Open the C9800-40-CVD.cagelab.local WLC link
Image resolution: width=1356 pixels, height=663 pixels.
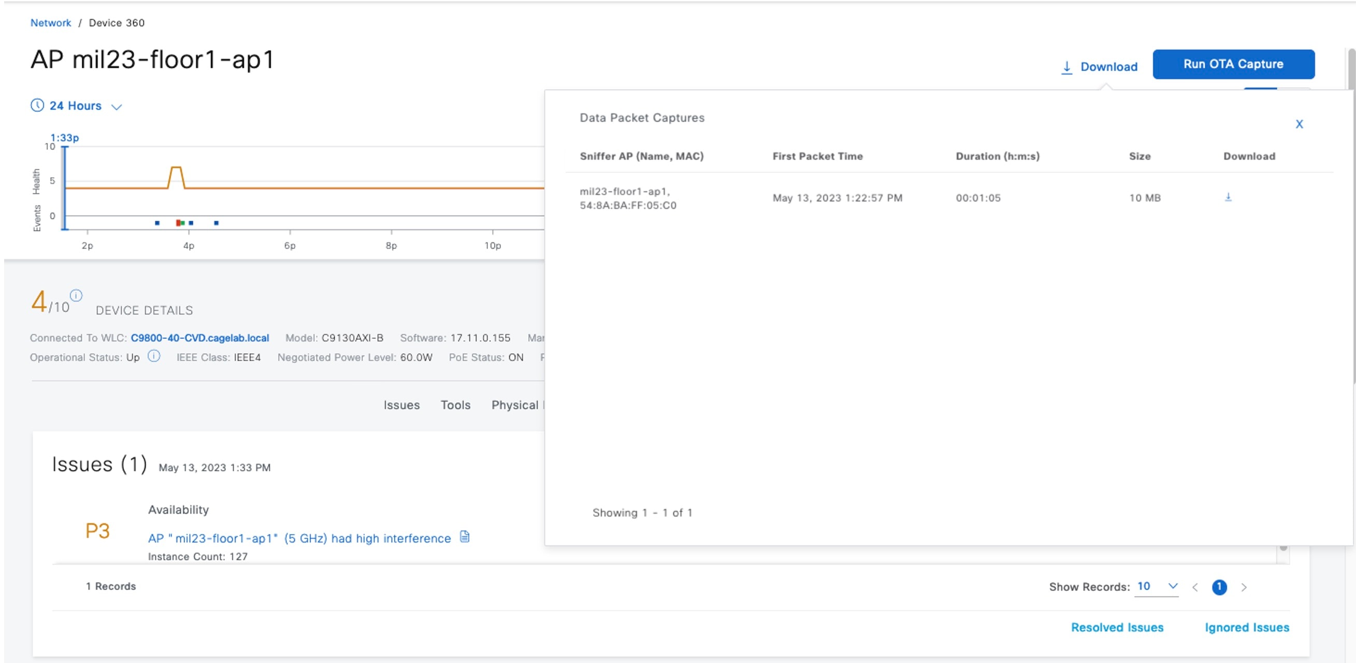(x=199, y=338)
